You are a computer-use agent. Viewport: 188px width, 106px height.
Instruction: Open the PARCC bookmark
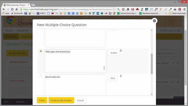tap(41, 13)
